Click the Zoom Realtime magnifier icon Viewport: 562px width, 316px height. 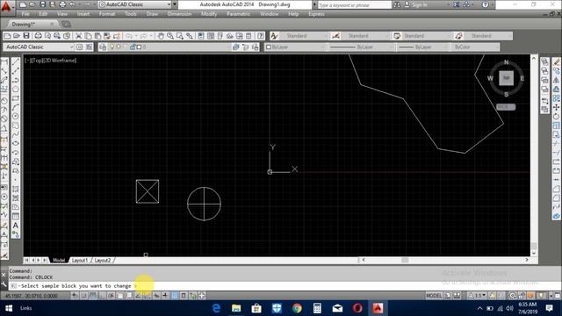tap(169, 36)
